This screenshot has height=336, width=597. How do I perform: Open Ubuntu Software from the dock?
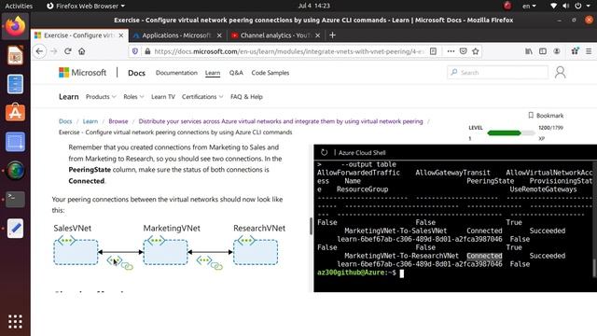pyautogui.click(x=15, y=112)
